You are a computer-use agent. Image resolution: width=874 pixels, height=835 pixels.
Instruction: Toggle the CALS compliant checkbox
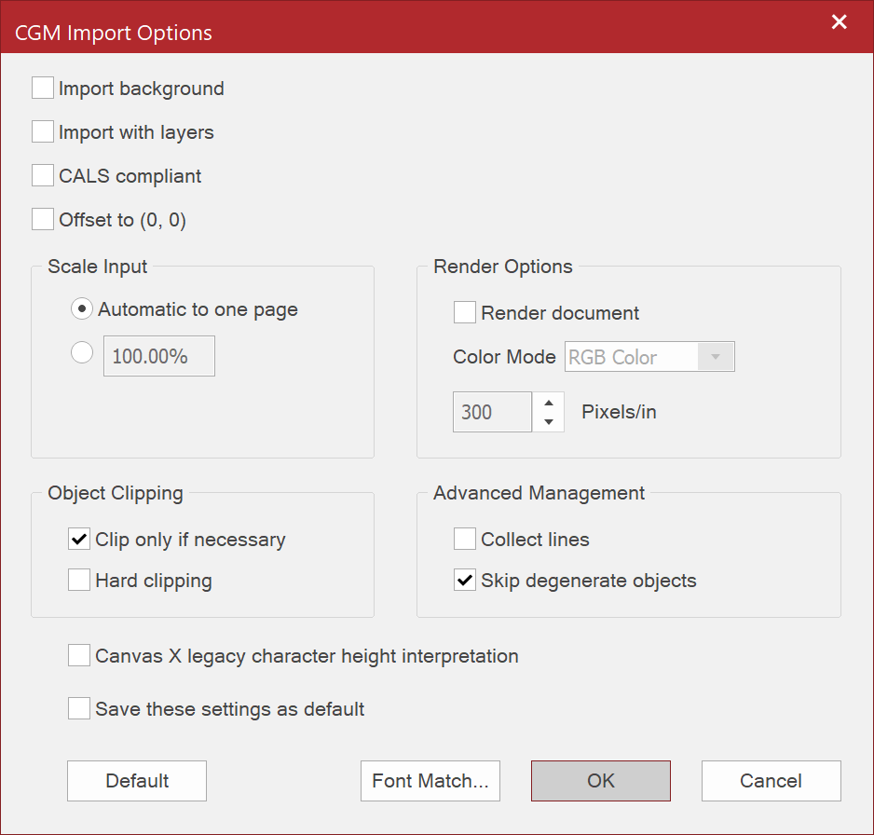(x=43, y=175)
